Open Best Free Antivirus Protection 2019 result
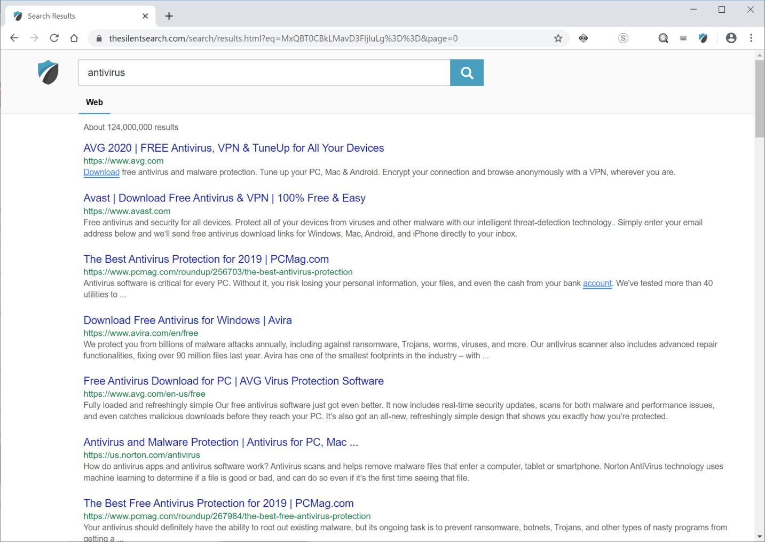765x542 pixels. point(218,503)
